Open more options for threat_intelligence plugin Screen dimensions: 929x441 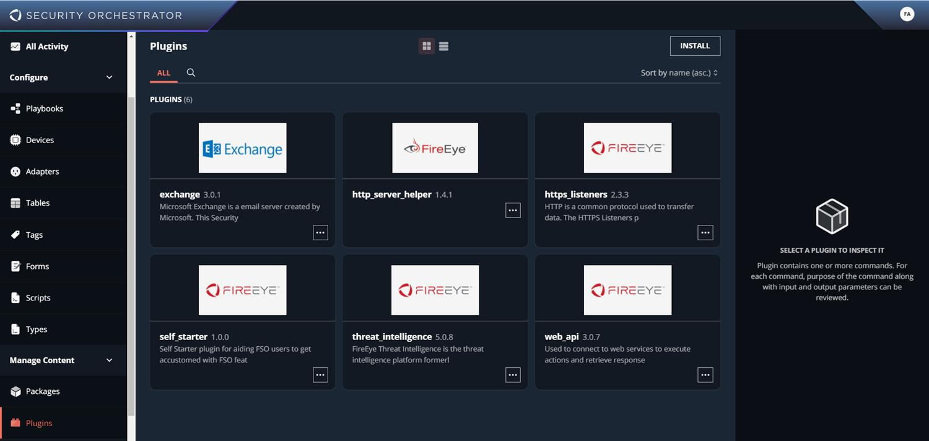coord(513,375)
